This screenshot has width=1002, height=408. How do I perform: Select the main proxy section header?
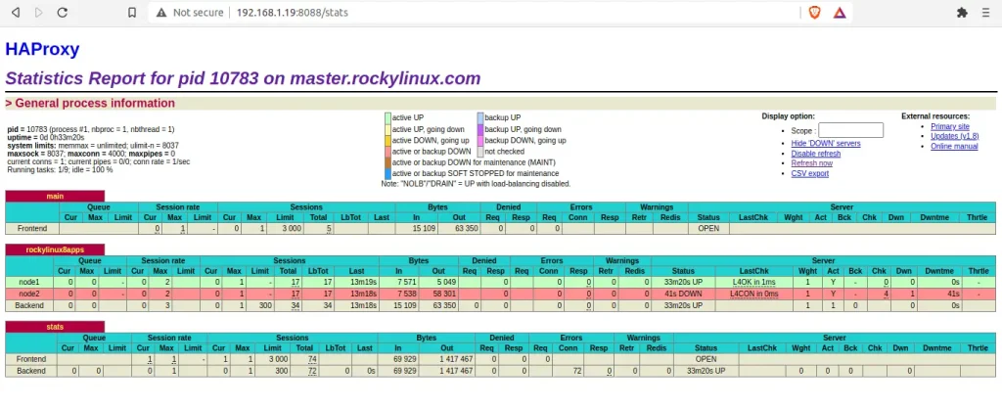click(x=55, y=196)
